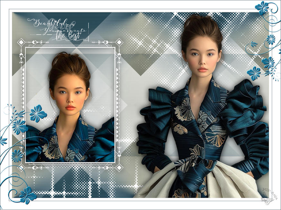The width and height of the screenshot is (281, 210).
Task: Click the diamond ornament at the frame's bottom-left corner
Action: pyautogui.click(x=21, y=167)
